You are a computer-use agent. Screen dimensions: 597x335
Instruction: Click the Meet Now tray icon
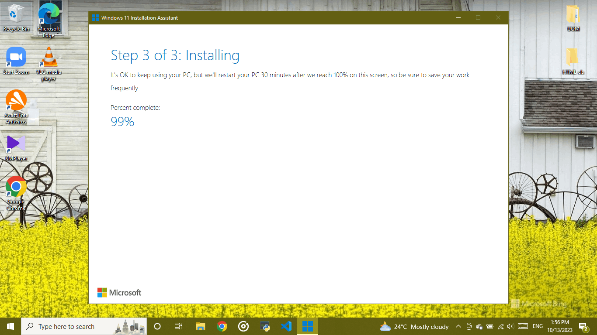tap(469, 326)
